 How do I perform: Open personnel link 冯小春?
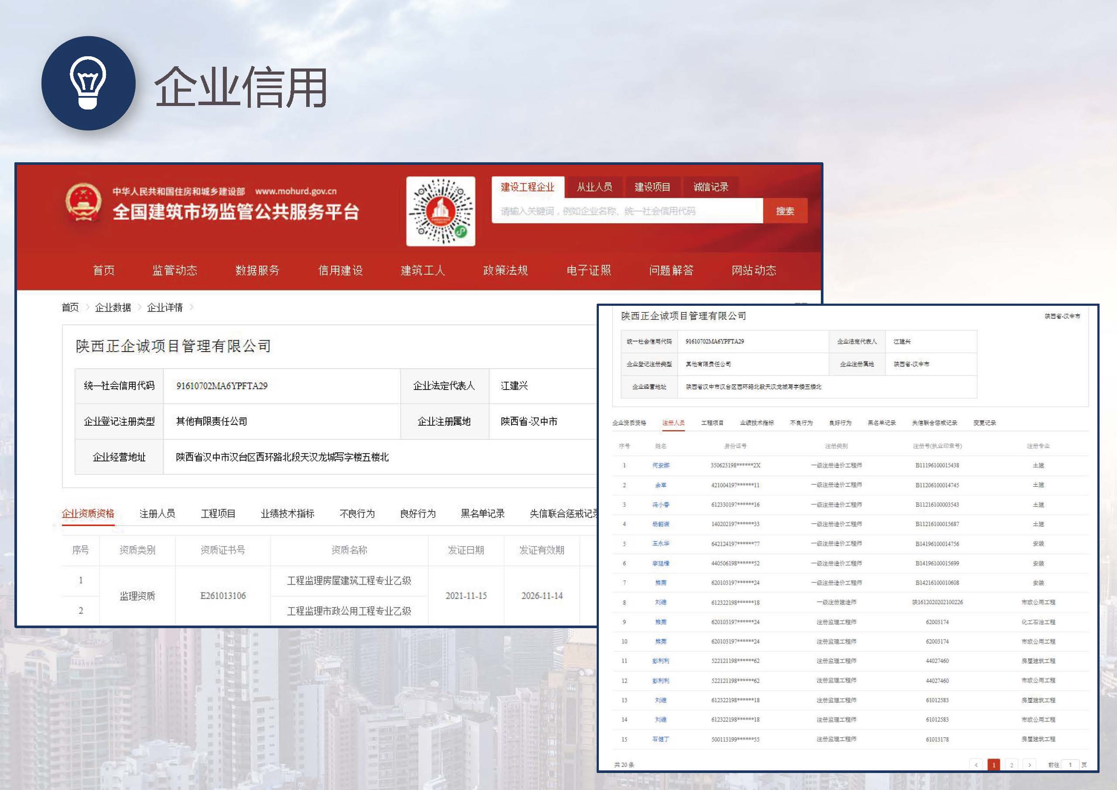pyautogui.click(x=661, y=504)
